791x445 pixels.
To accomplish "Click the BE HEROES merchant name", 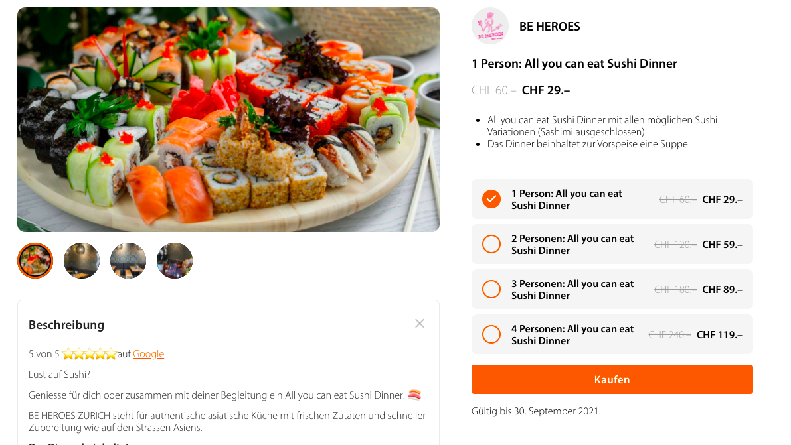I will tap(550, 27).
